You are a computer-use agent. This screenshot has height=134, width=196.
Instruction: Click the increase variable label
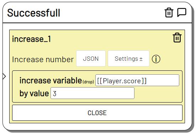51,80
